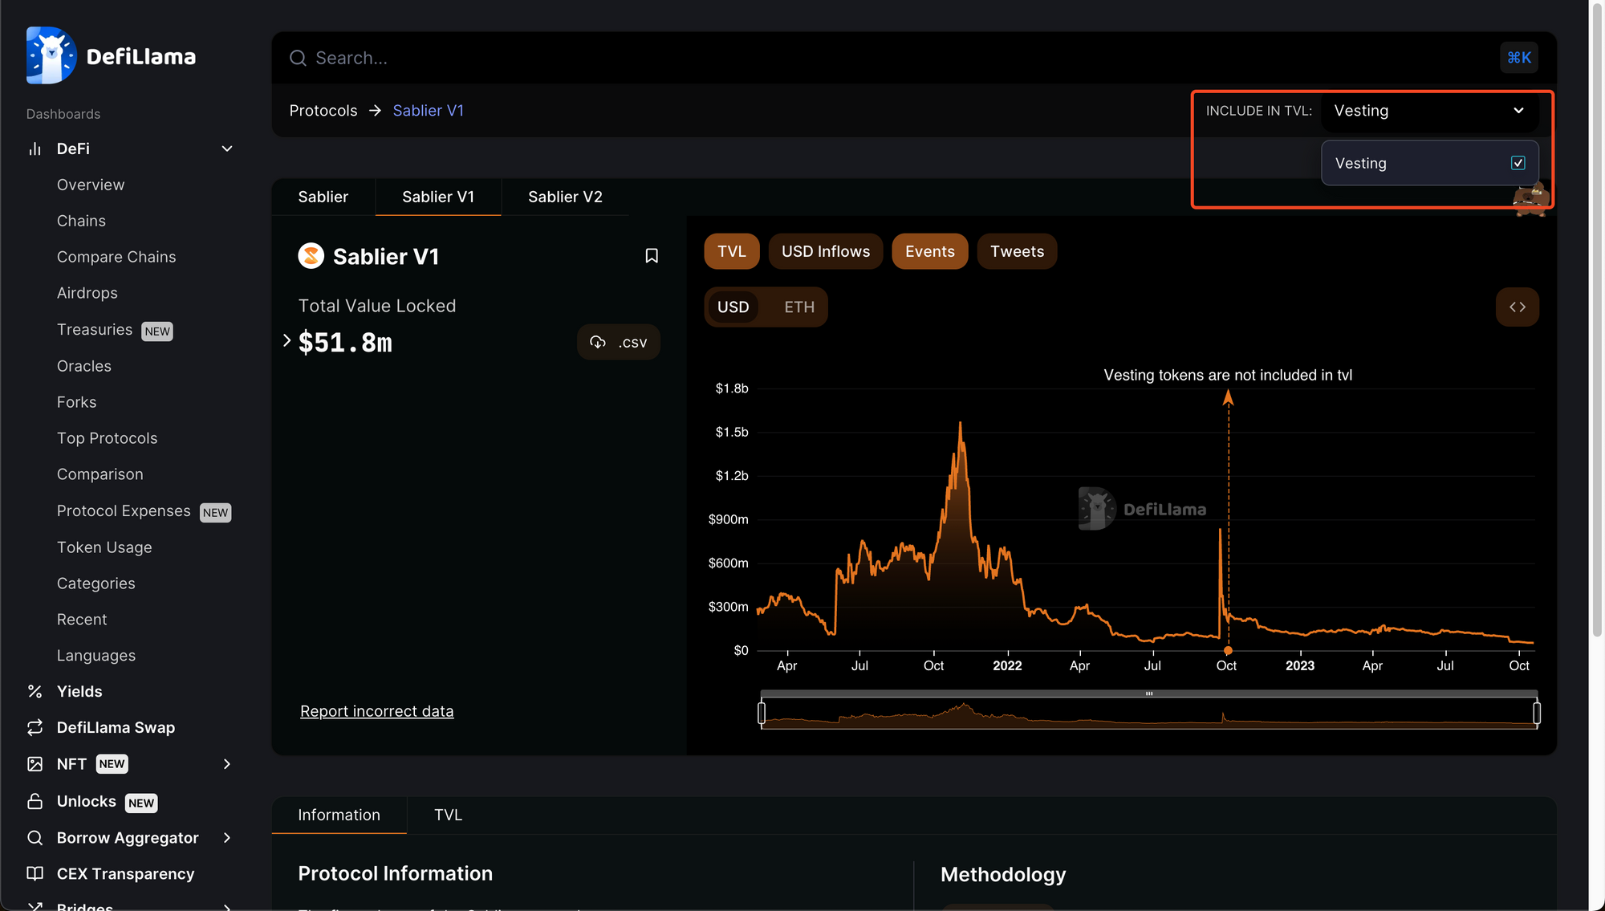This screenshot has width=1605, height=911.
Task: Switch to the Sablier V2 tab
Action: (x=565, y=197)
